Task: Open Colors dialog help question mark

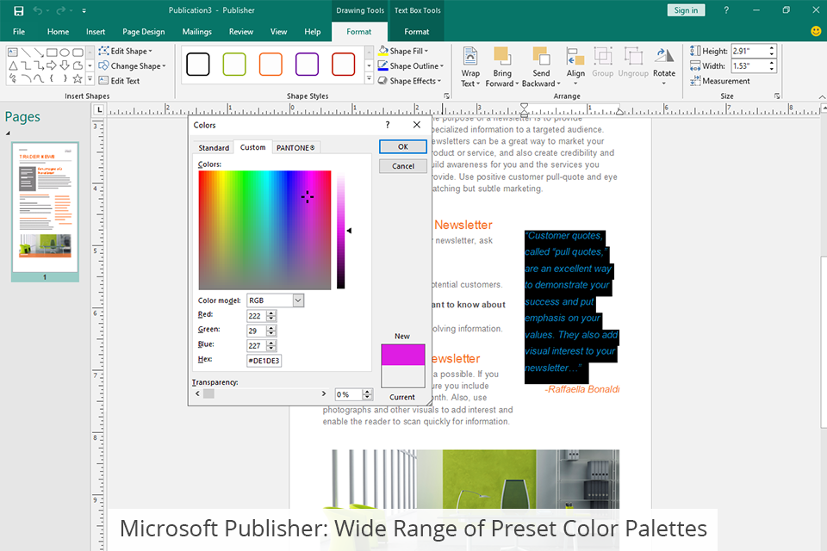Action: [388, 125]
